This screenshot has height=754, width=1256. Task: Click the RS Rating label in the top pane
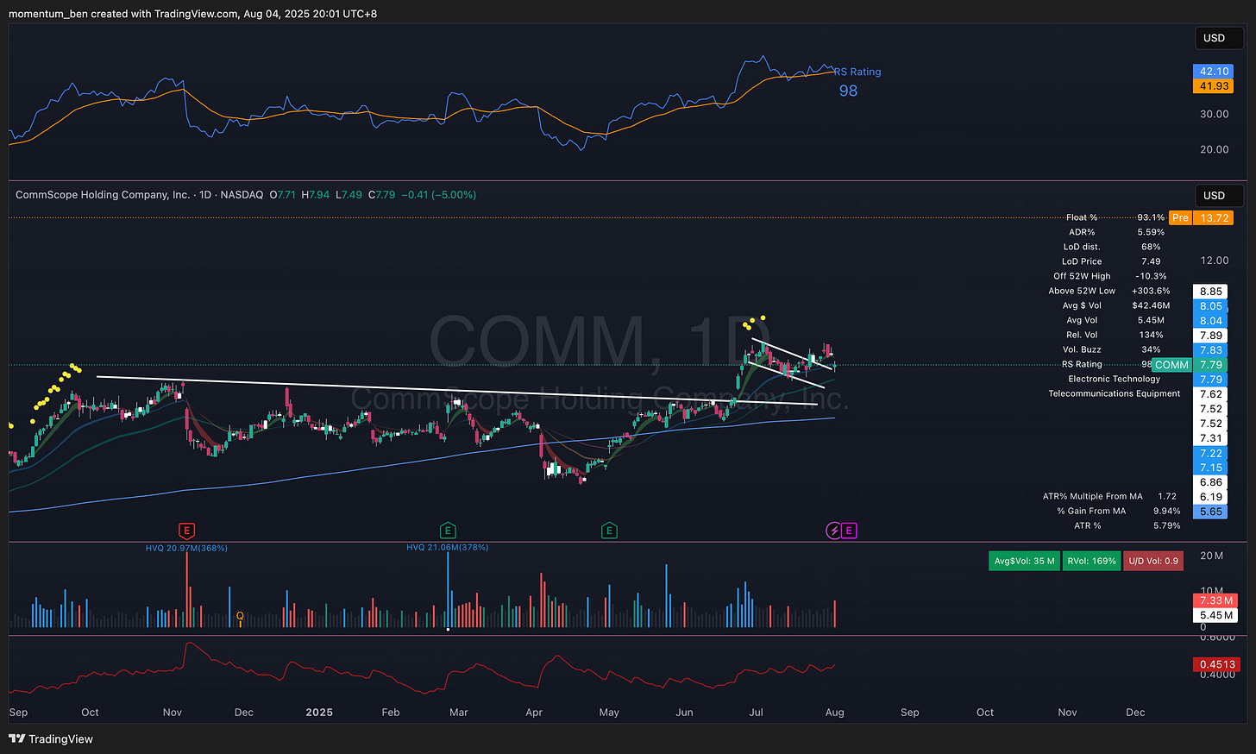857,72
